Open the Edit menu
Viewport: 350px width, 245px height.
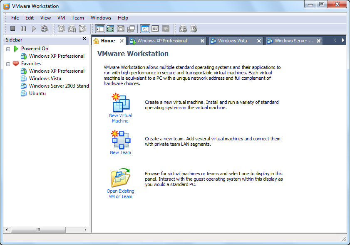tap(30, 18)
